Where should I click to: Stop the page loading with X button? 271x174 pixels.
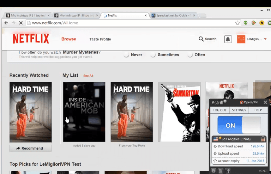click(x=21, y=23)
